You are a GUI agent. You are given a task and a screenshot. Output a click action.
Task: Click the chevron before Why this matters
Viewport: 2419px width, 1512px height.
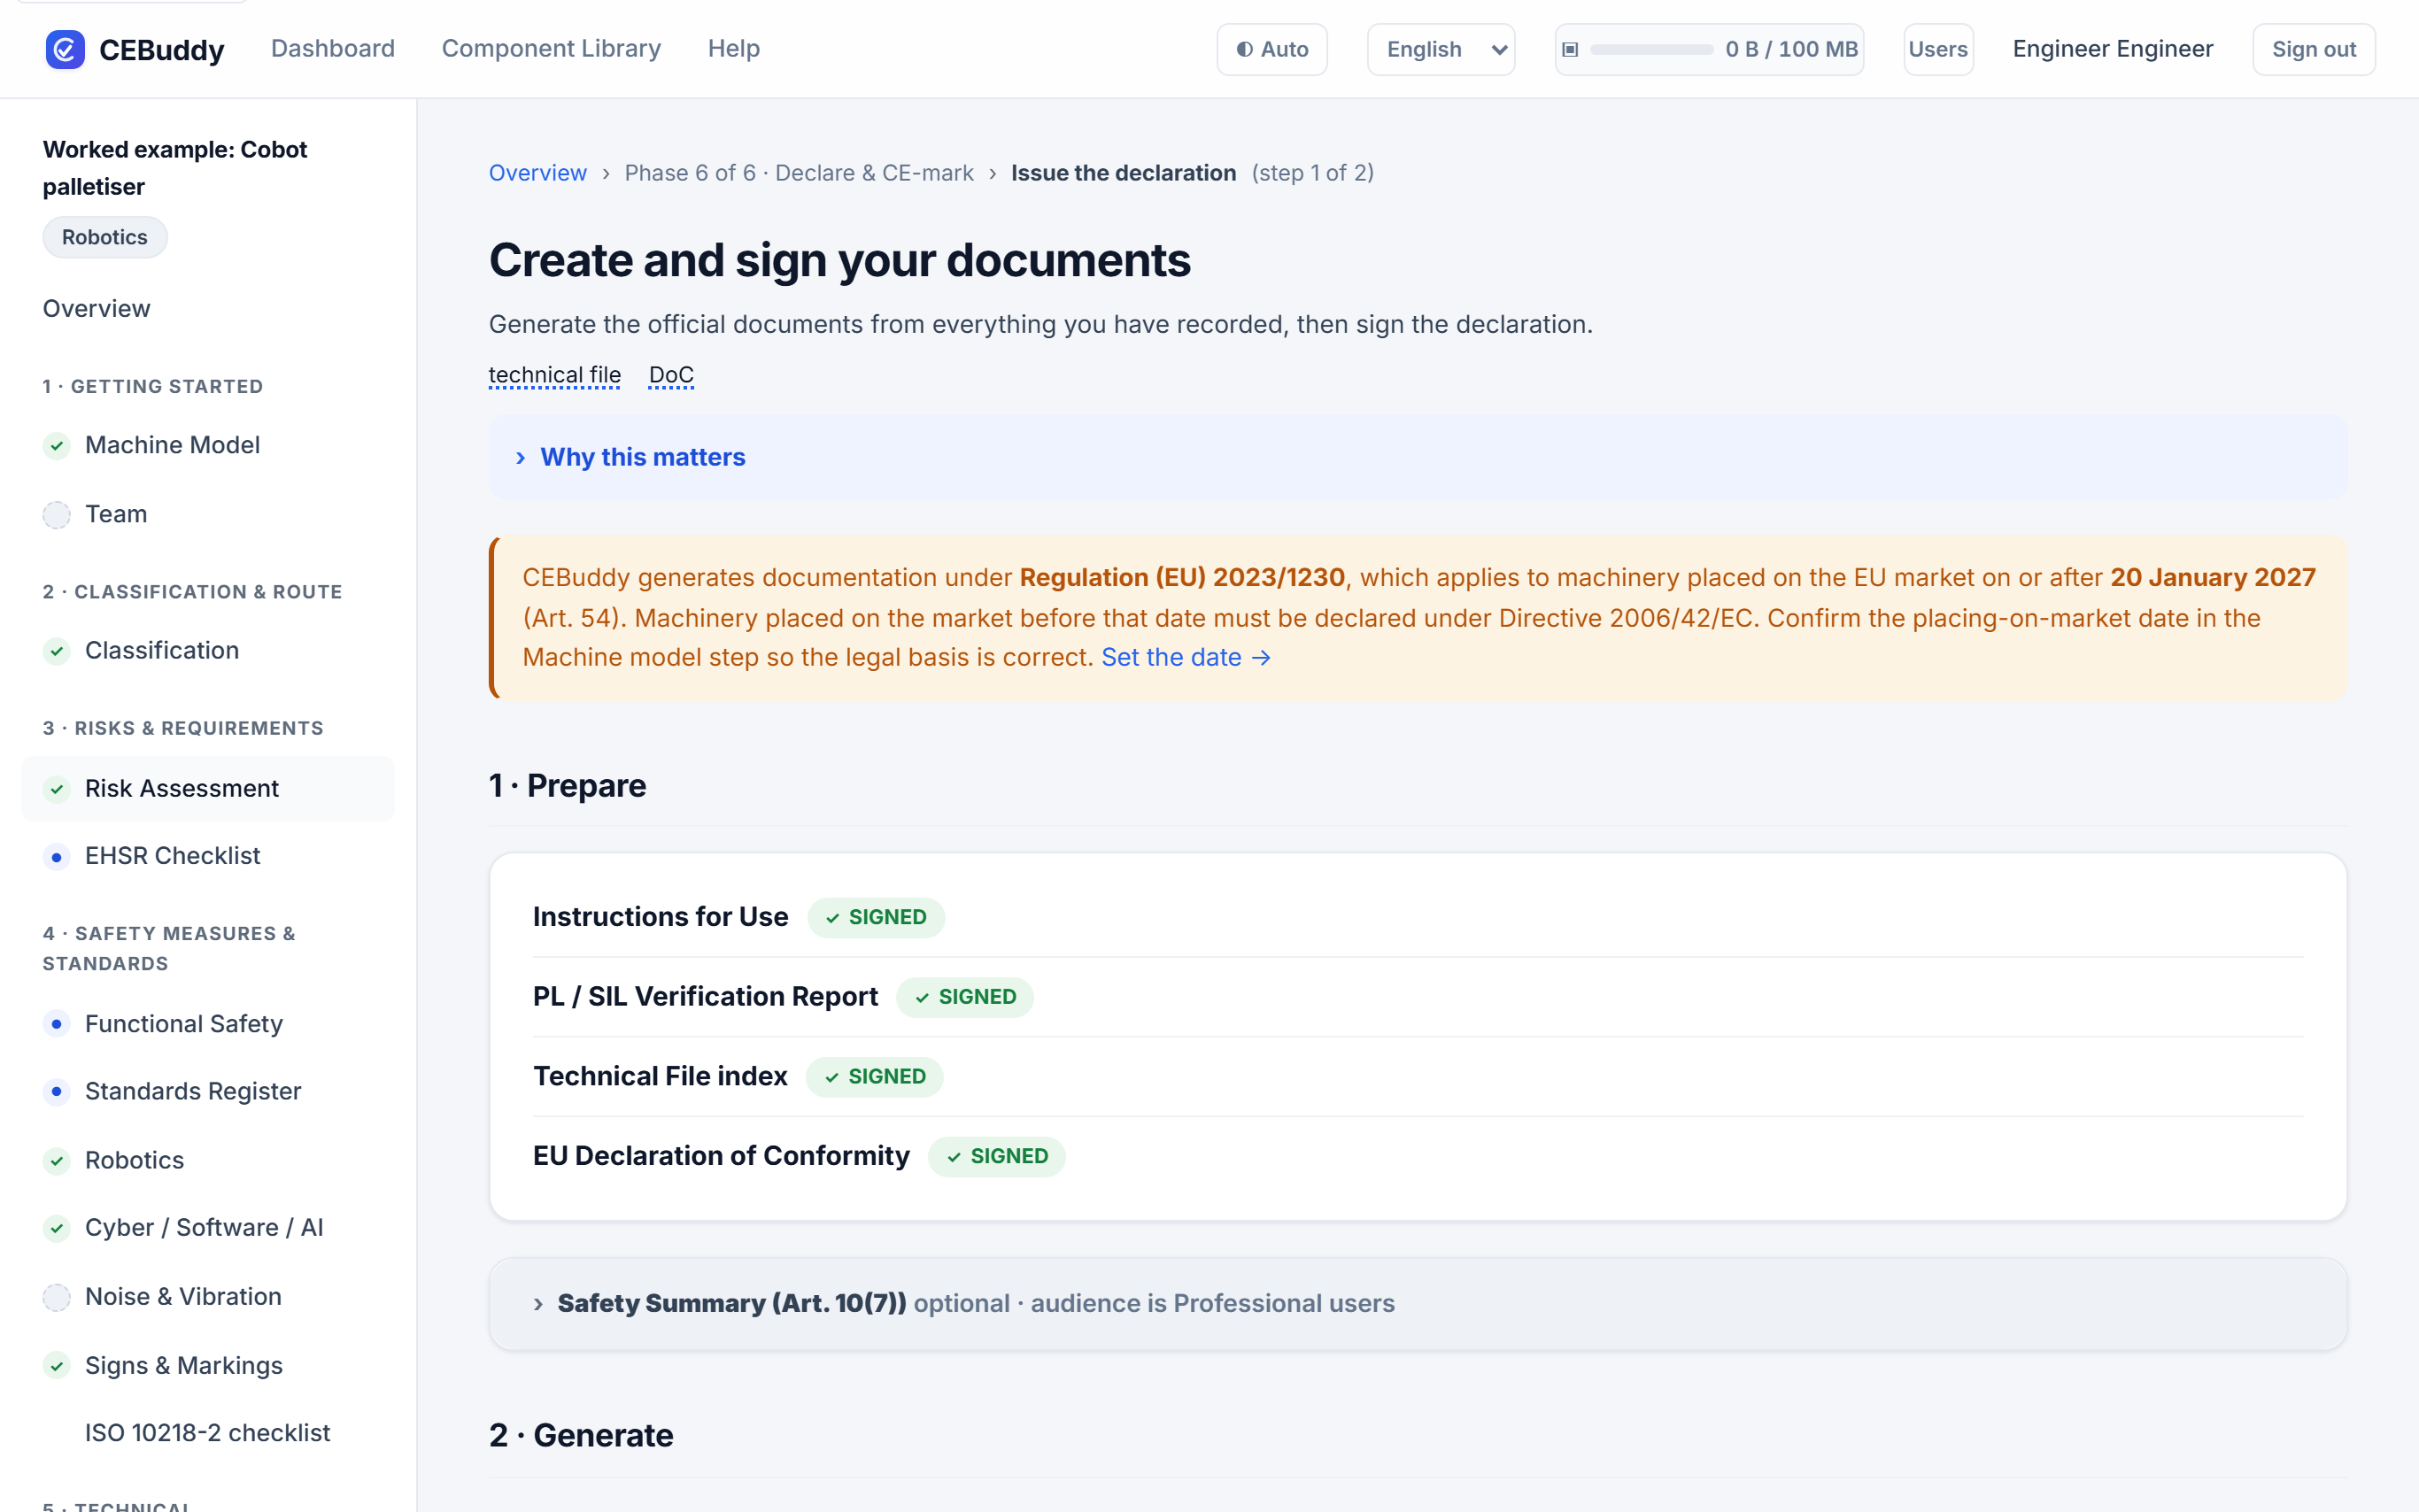520,458
